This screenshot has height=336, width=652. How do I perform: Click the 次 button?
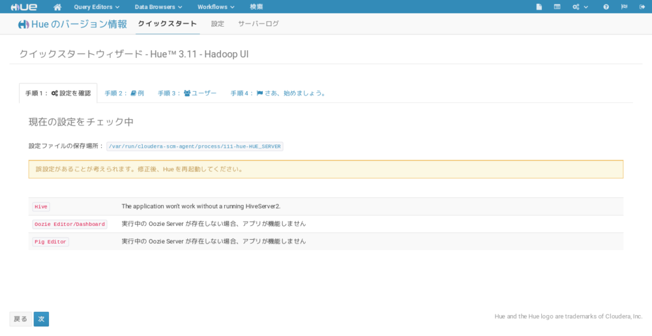pos(41,319)
